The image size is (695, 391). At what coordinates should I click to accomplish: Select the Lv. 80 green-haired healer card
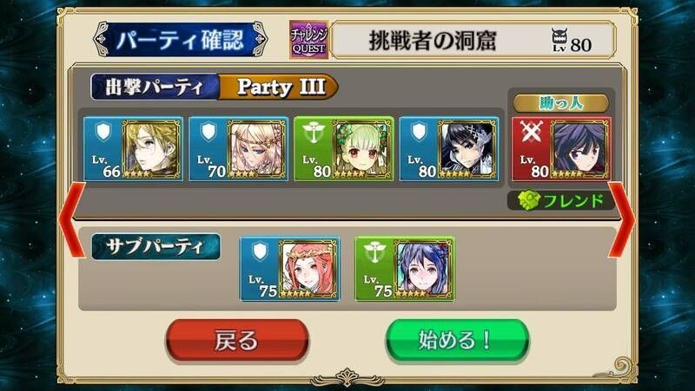[344, 148]
